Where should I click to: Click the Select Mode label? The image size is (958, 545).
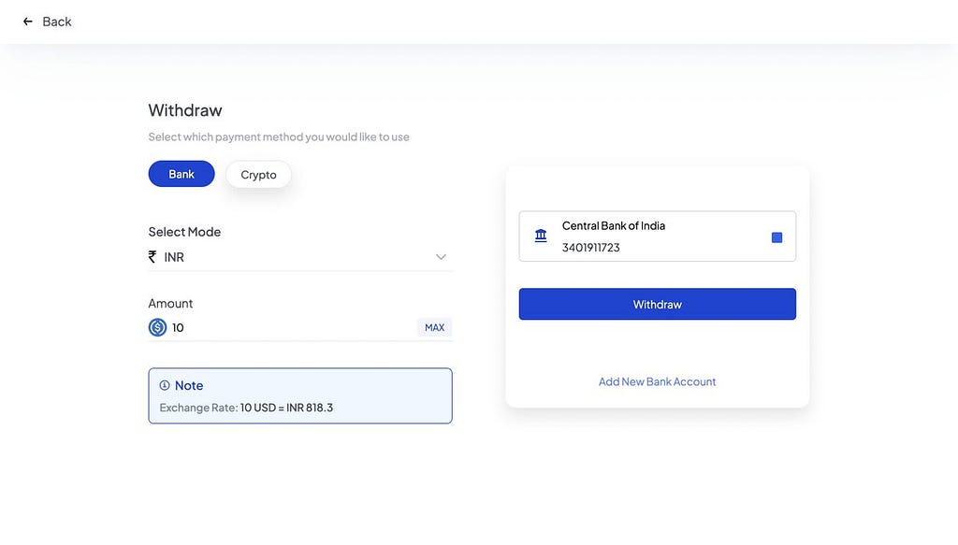184,232
